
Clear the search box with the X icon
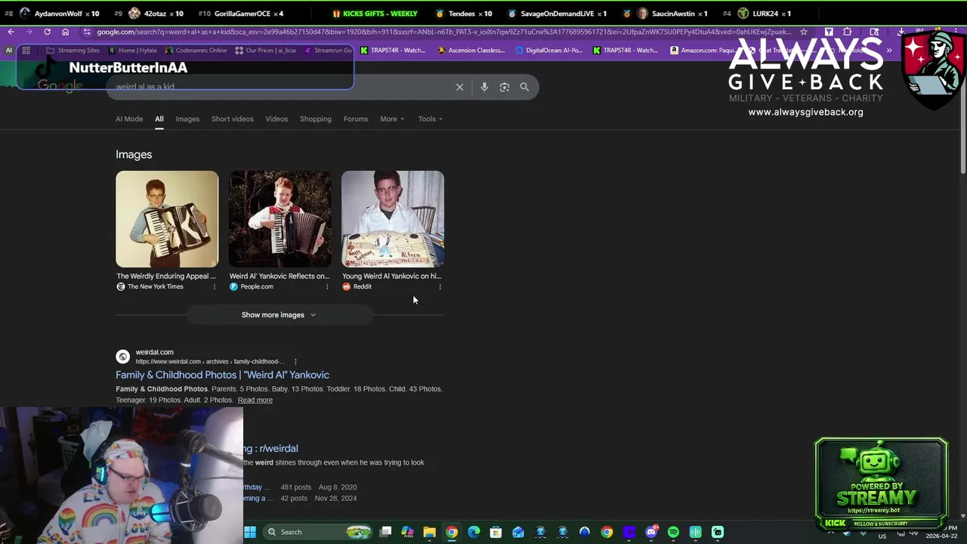point(459,87)
